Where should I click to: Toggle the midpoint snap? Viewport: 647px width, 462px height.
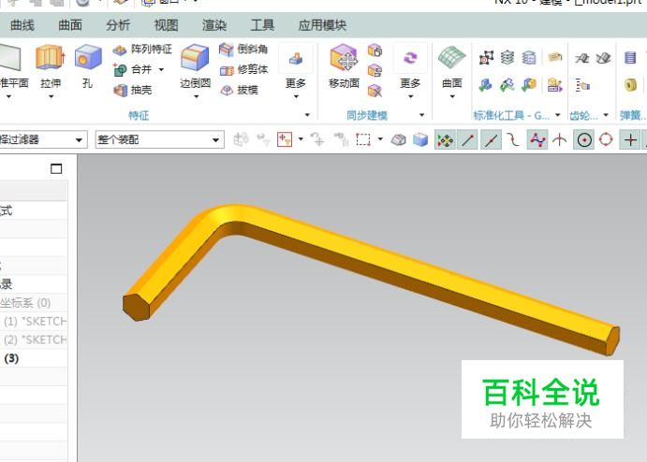(x=491, y=140)
